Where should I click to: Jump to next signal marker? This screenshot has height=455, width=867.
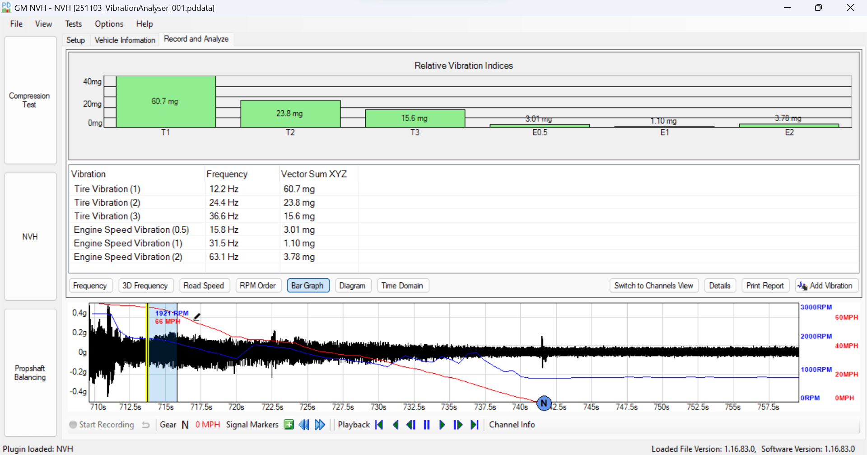(320, 425)
